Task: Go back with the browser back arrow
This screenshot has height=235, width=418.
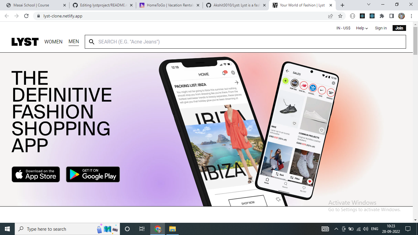Action: [7, 16]
